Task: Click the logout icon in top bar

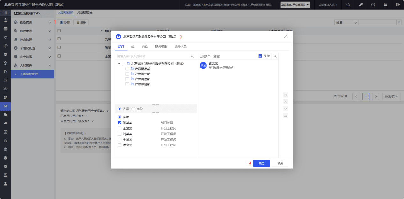Action: click(398, 4)
